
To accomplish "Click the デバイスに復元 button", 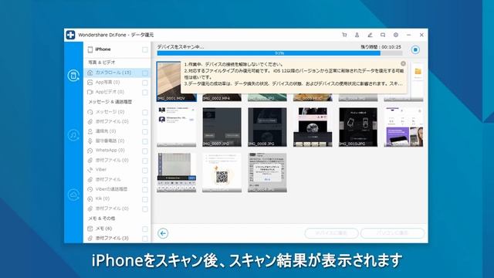I will 331,233.
